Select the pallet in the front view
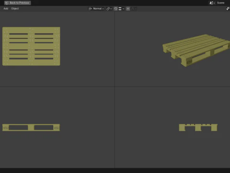Screen dimensions: 230x173 coord(31,127)
